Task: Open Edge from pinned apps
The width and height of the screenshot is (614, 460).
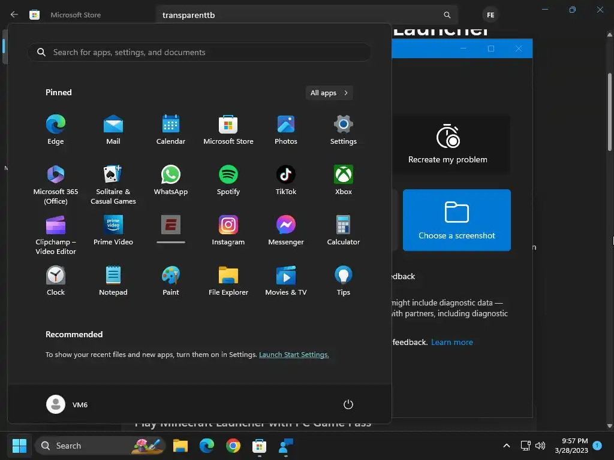Action: click(56, 130)
